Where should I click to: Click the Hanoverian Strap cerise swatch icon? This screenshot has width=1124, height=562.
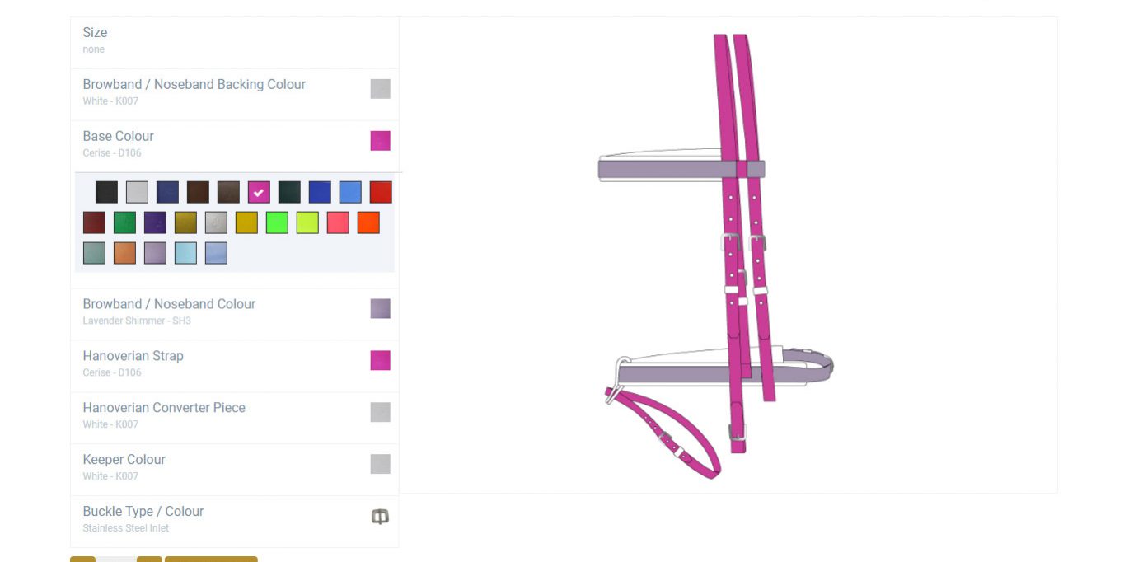(x=380, y=360)
